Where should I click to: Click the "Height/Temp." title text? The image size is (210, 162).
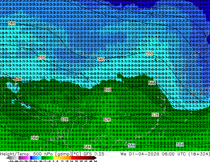pos(16,154)
